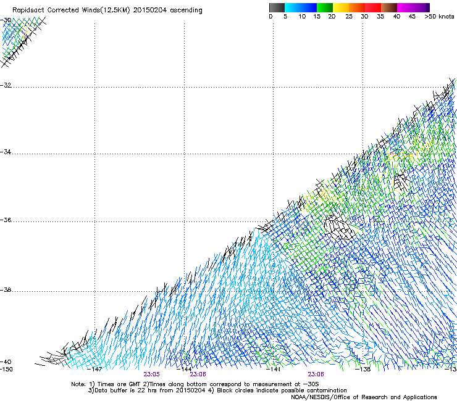The height and width of the screenshot is (401, 457).
Task: Click the purple 23:05 time label
Action: [151, 374]
